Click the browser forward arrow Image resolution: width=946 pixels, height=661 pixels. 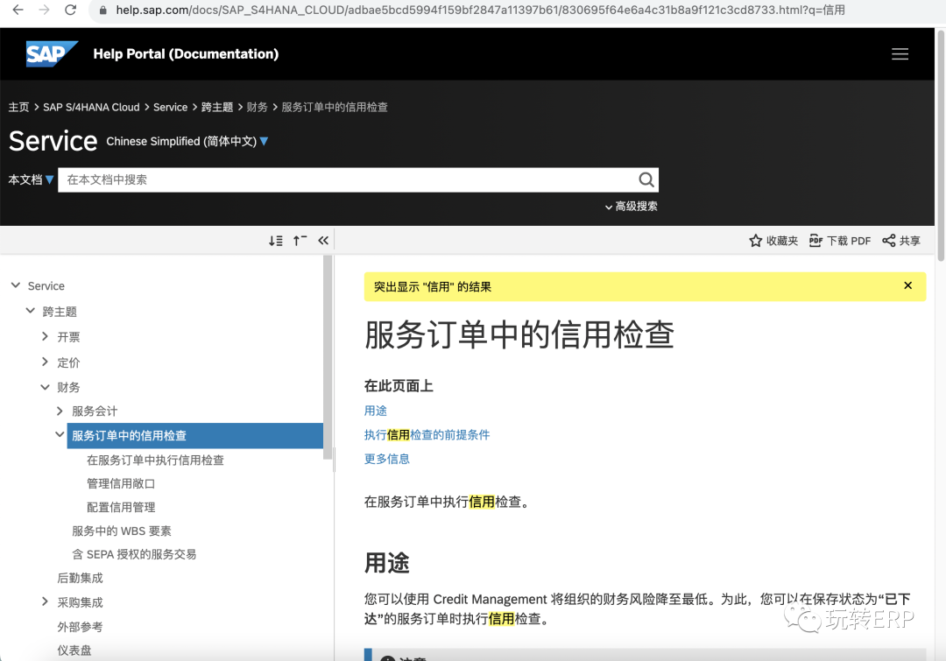(44, 10)
